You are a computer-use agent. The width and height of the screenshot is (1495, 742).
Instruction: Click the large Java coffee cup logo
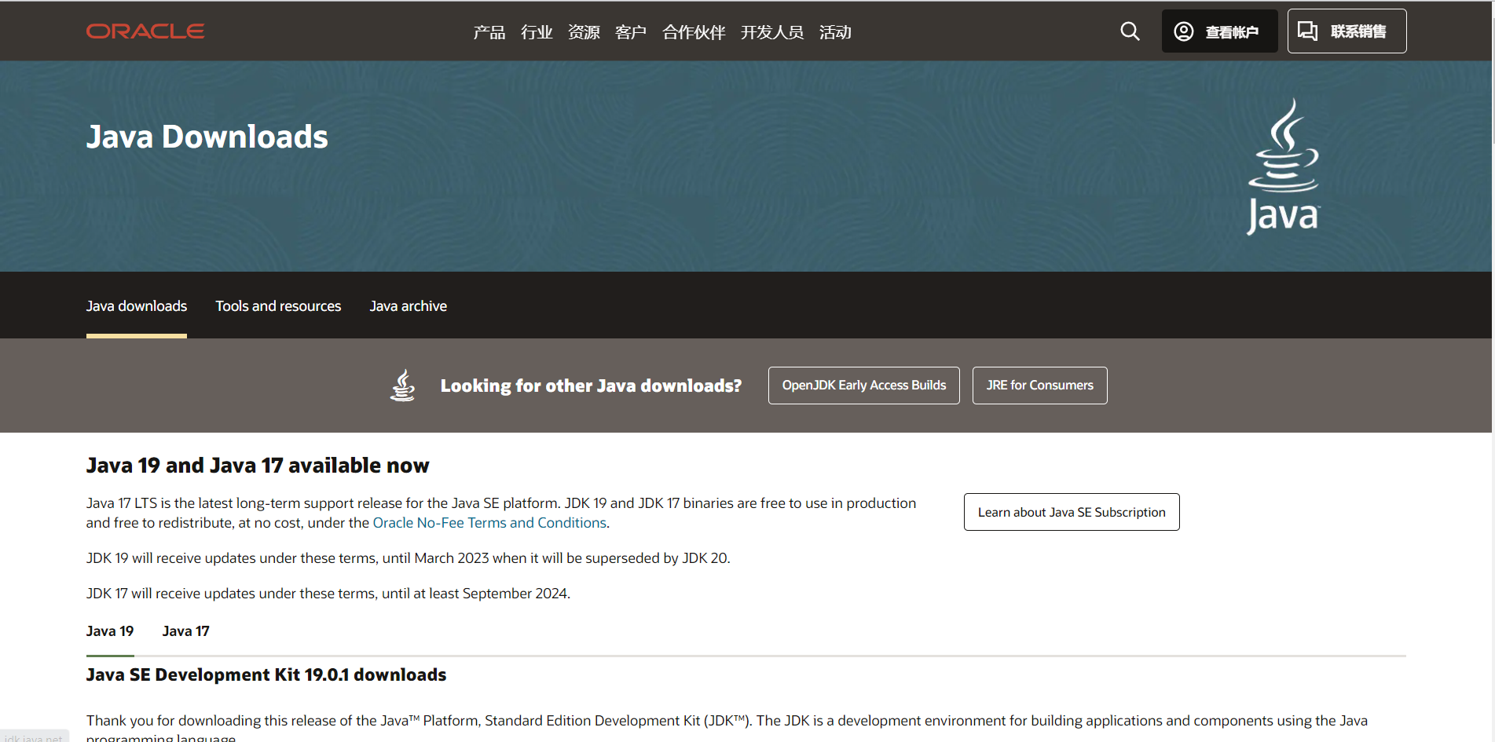click(x=1284, y=166)
